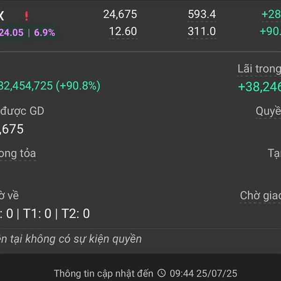Select the purple 24.05 | 6.9% price badge
Viewport: 281px width, 281px height.
tap(28, 32)
